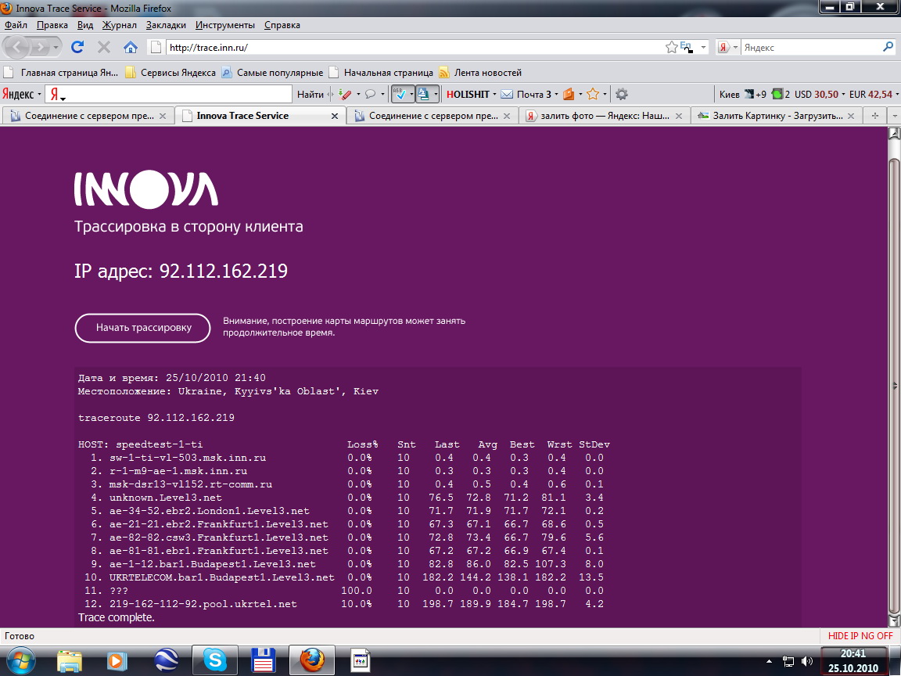Screen dimensions: 901x676
Task: Focus the address bar URL field
Action: point(414,47)
